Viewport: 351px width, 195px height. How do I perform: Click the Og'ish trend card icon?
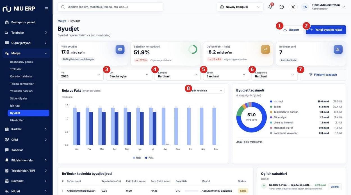[265, 49]
